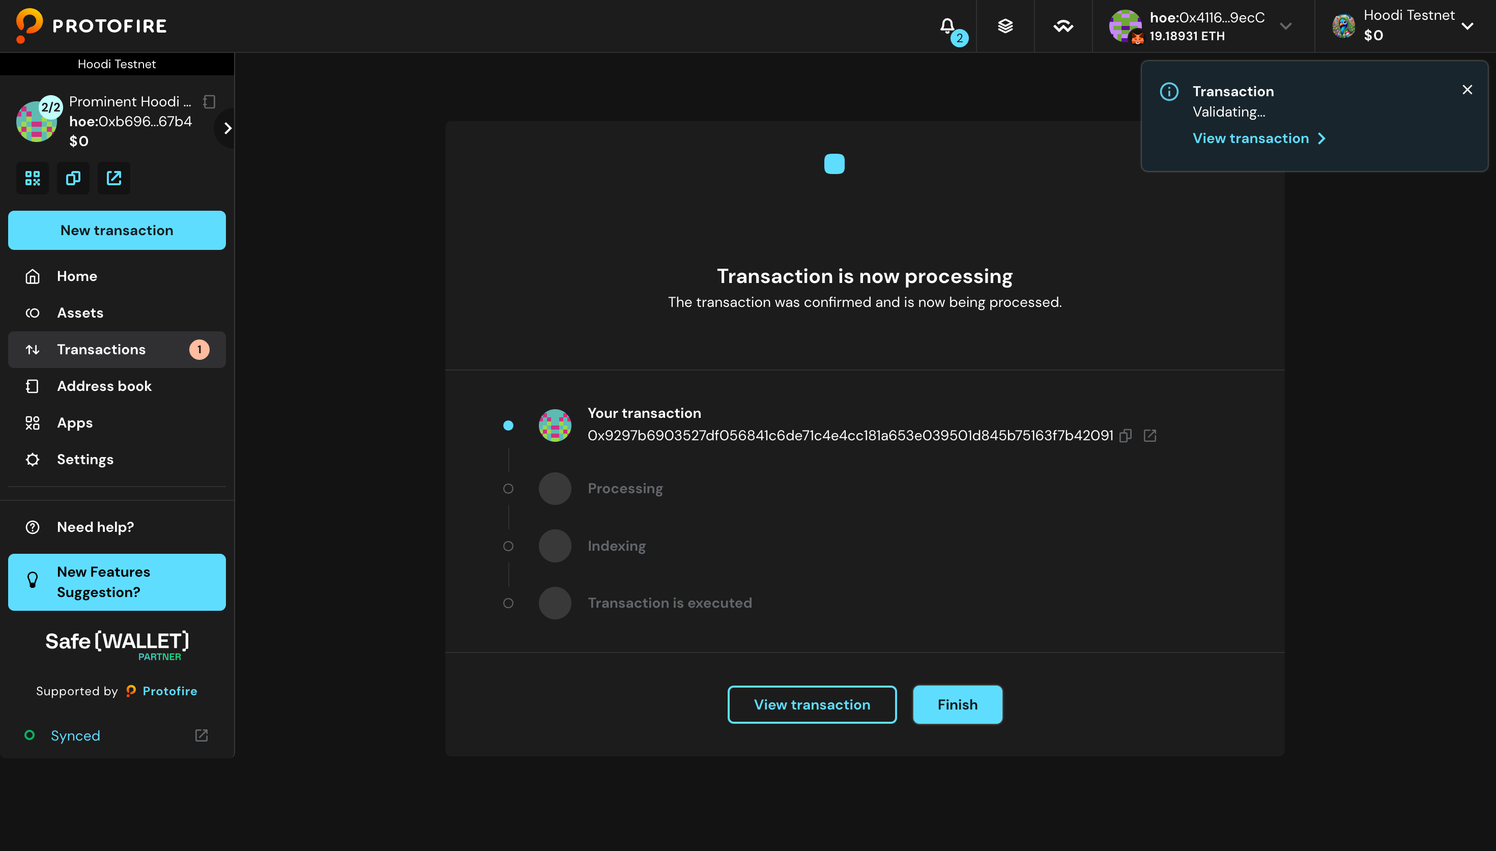The width and height of the screenshot is (1496, 851).
Task: Open WalletConnect from the top bar
Action: 1063,26
